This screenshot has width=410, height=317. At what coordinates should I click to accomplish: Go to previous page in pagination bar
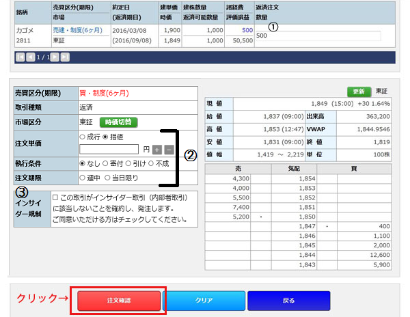(29, 58)
